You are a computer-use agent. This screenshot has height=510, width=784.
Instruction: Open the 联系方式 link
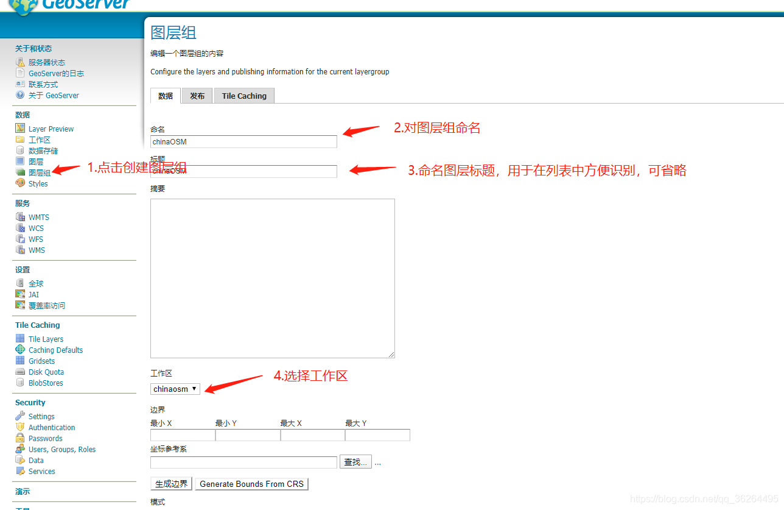pos(43,84)
